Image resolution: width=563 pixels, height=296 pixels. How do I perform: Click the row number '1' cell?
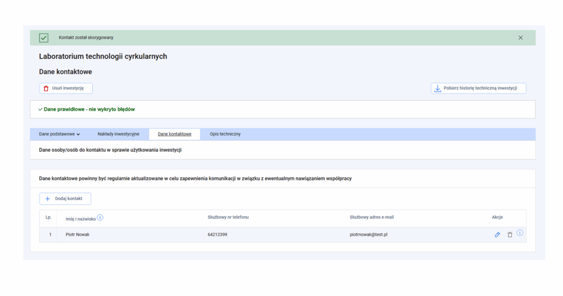click(50, 234)
